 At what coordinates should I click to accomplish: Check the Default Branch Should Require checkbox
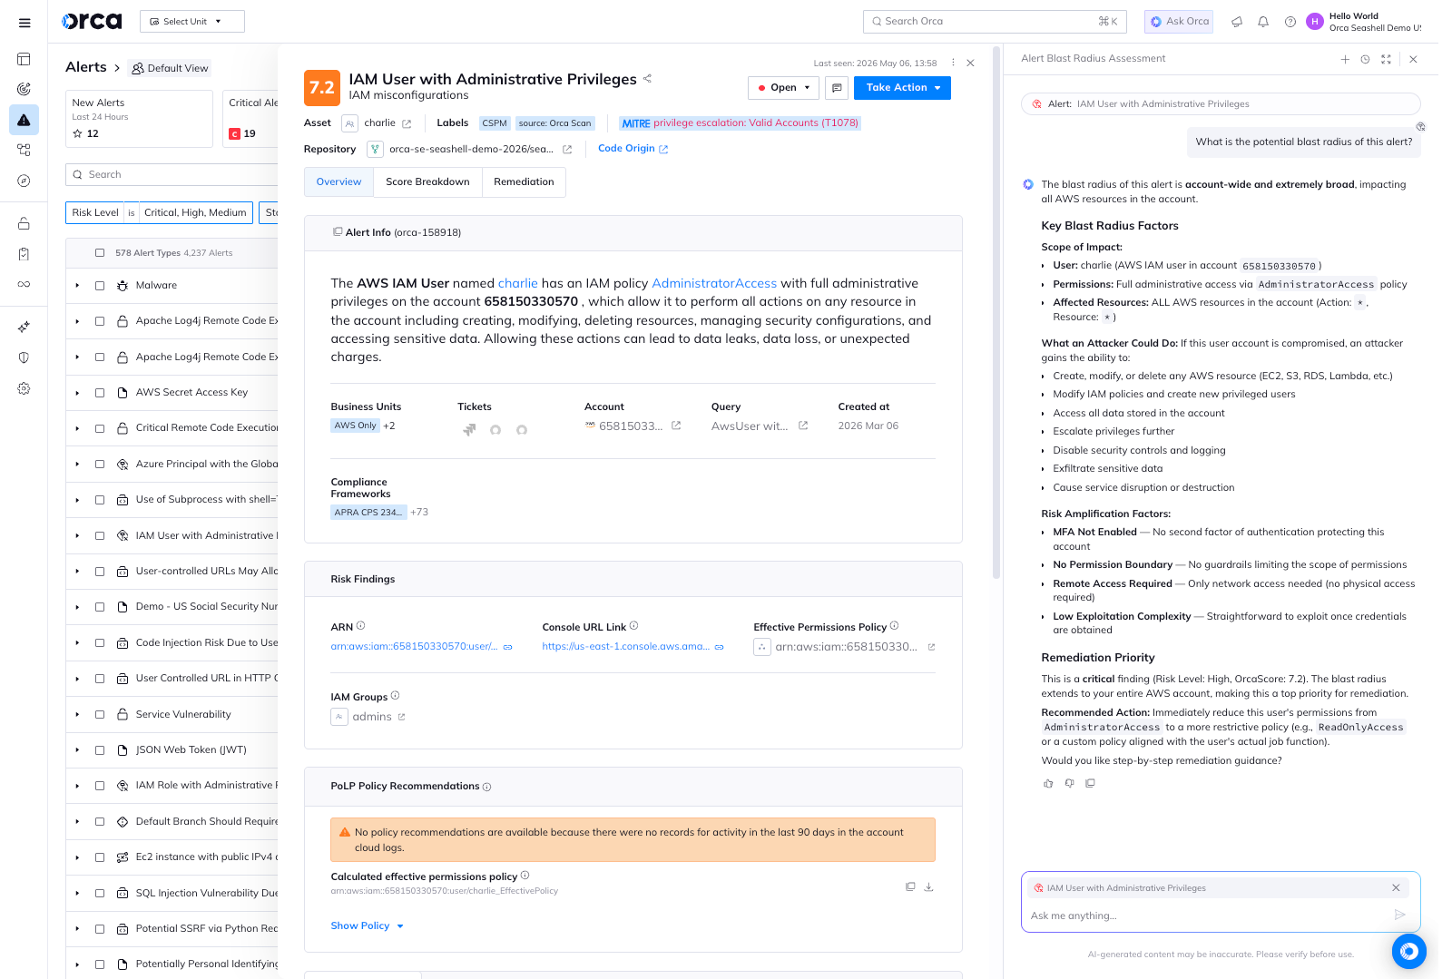click(100, 822)
